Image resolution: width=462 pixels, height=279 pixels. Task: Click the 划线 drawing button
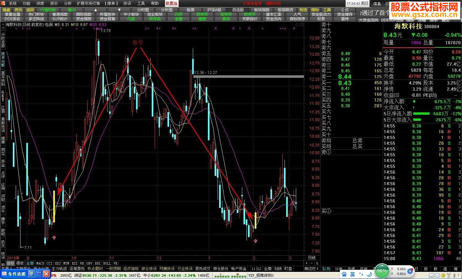pyautogui.click(x=278, y=269)
